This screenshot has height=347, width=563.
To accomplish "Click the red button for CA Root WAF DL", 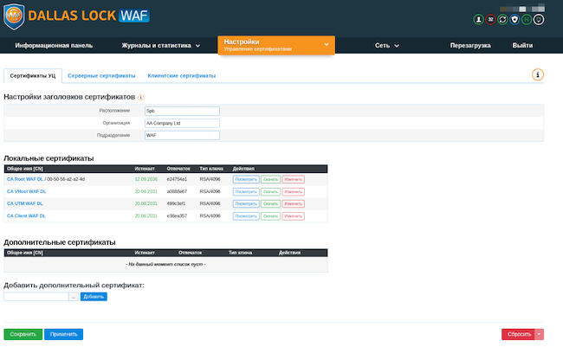I will tap(293, 179).
